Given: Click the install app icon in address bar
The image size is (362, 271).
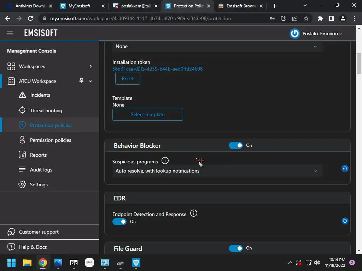Looking at the screenshot, I should tap(284, 18).
